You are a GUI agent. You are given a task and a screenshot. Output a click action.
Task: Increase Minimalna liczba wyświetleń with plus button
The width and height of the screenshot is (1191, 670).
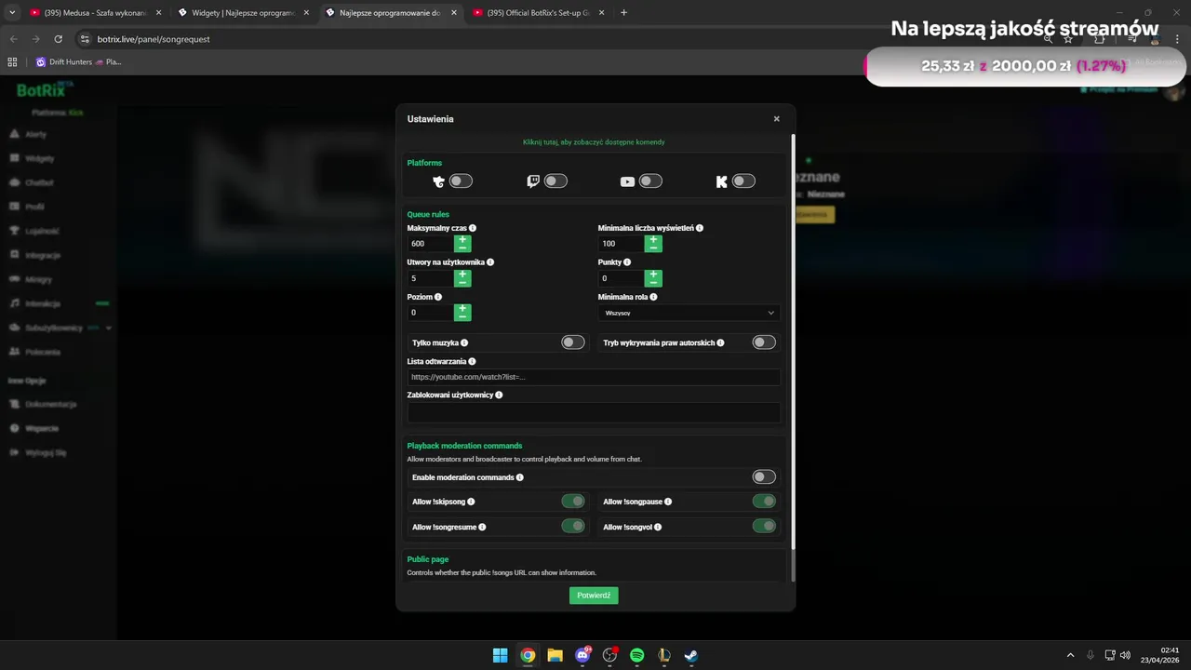[x=653, y=239]
